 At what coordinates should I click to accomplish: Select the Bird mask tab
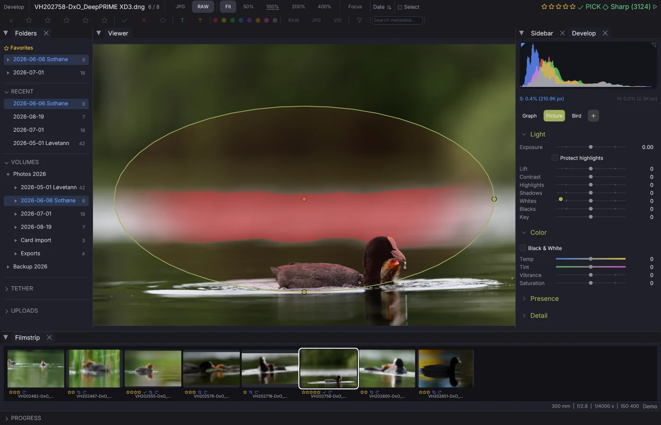pos(576,116)
